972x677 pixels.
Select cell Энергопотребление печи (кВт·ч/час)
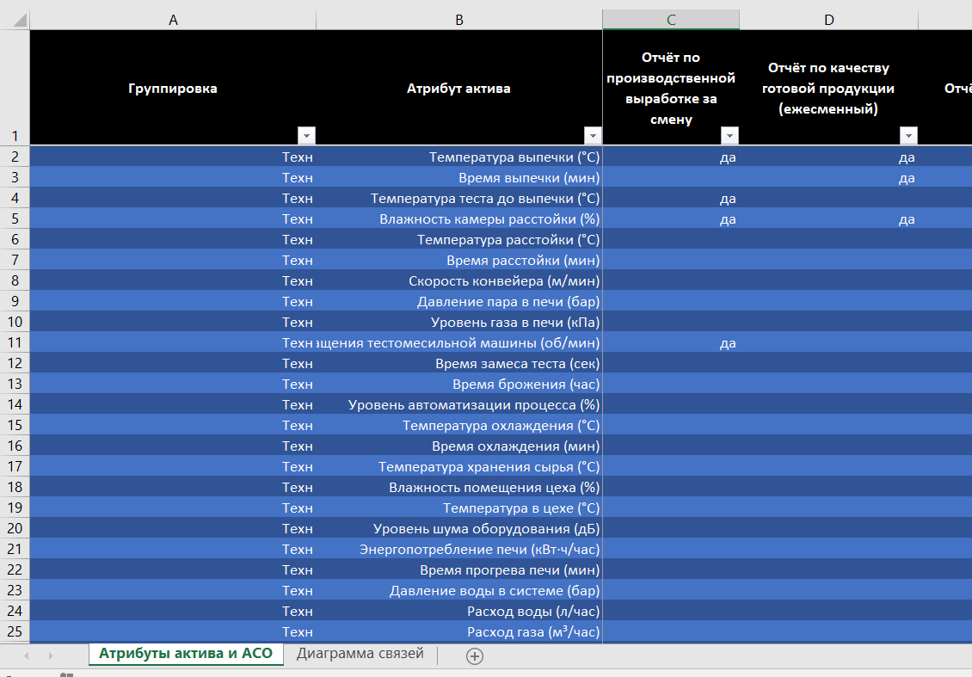pos(459,550)
